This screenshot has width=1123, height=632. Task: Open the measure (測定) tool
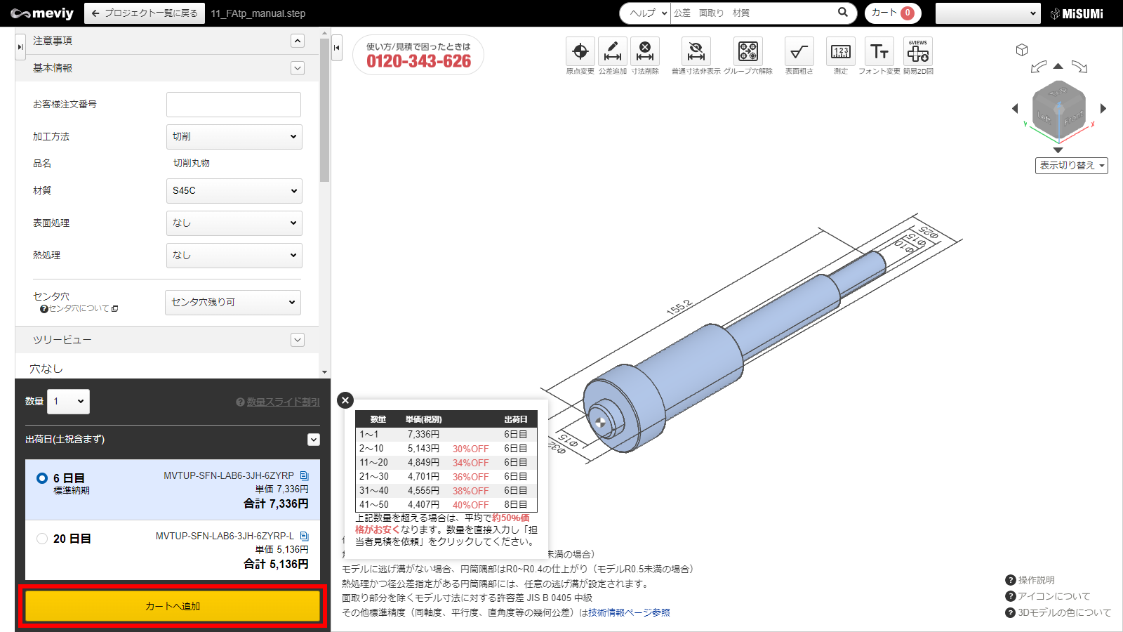click(840, 52)
